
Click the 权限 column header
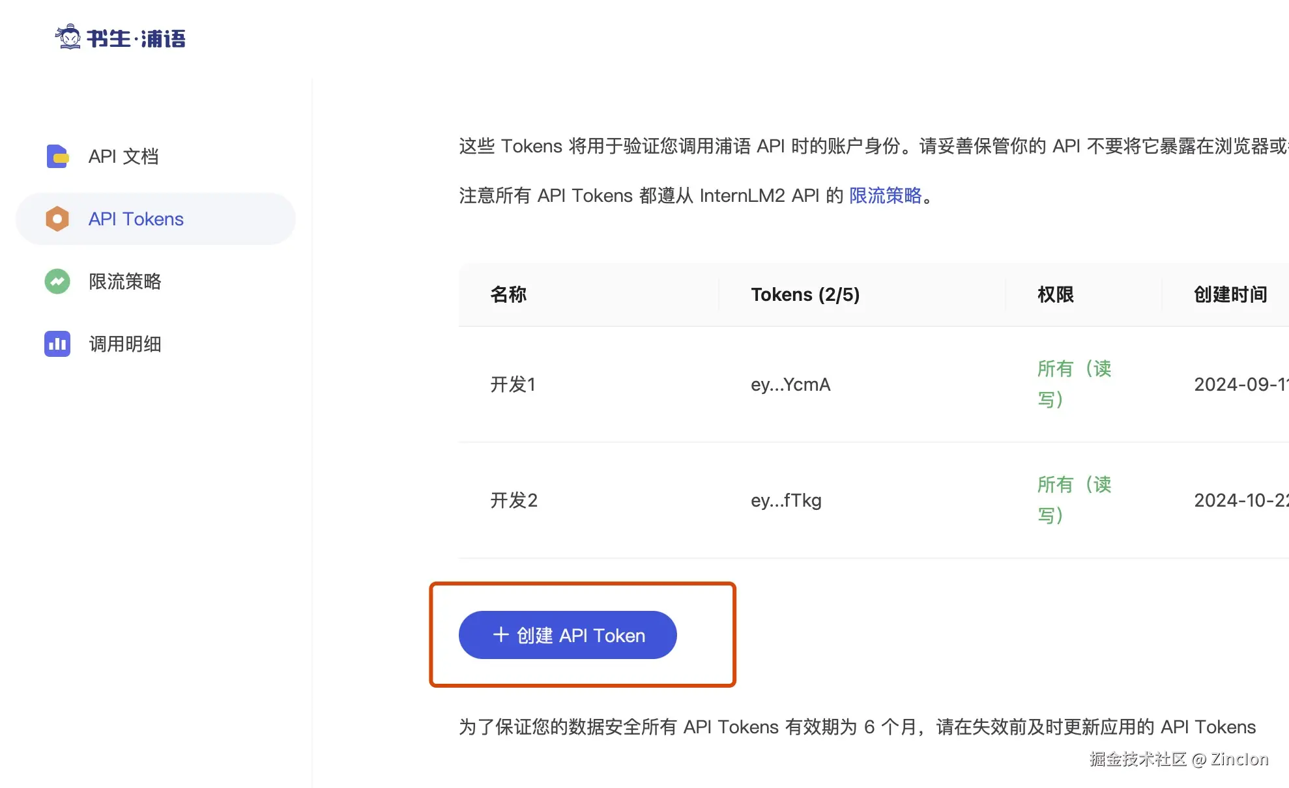pos(1055,294)
